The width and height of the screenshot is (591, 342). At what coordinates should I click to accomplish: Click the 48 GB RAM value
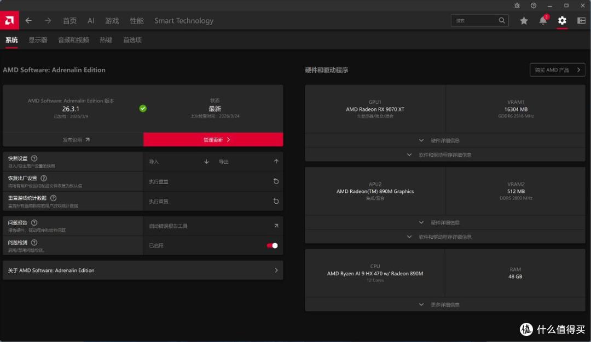pyautogui.click(x=515, y=276)
